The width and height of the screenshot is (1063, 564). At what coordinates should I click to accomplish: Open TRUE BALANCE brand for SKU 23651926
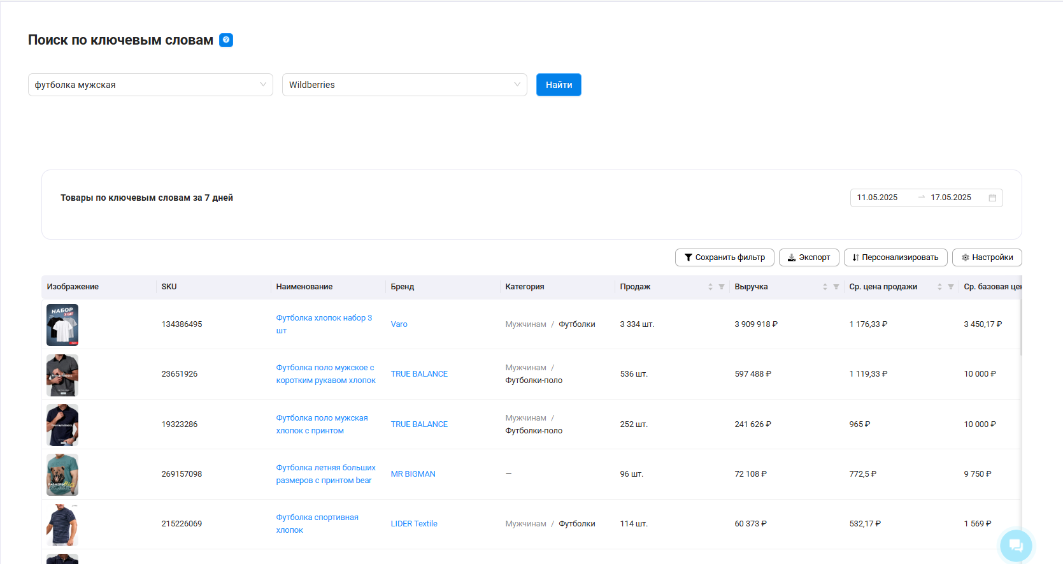tap(419, 374)
